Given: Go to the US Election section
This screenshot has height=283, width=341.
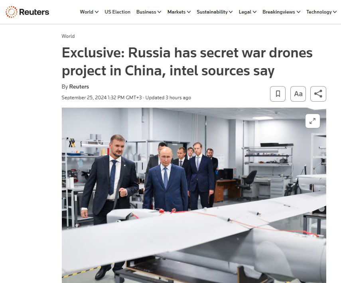Looking at the screenshot, I should [117, 12].
